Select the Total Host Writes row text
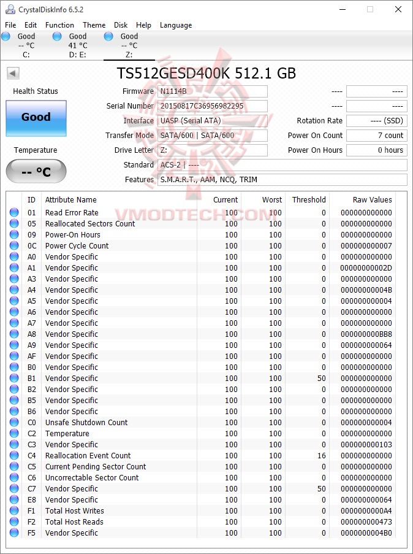 [75, 511]
